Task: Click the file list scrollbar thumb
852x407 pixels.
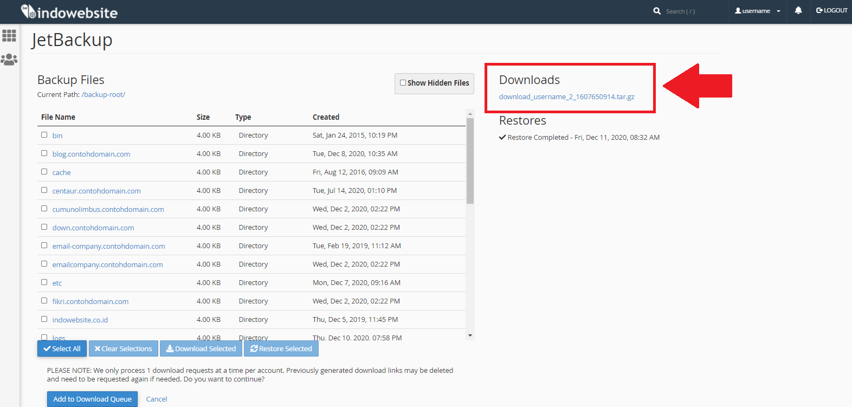Action: (x=470, y=160)
